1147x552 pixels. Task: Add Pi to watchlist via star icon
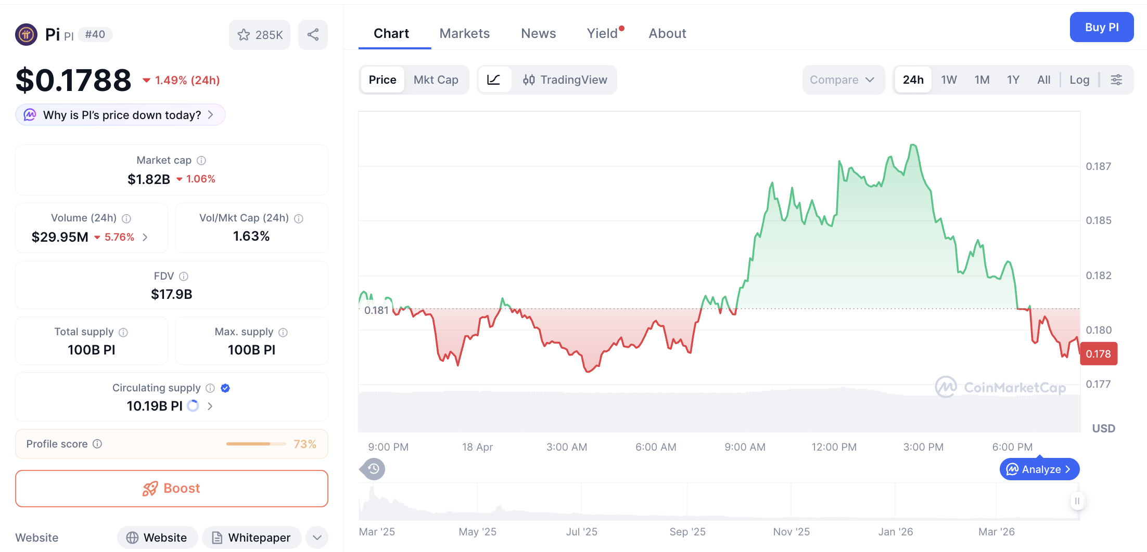click(244, 34)
